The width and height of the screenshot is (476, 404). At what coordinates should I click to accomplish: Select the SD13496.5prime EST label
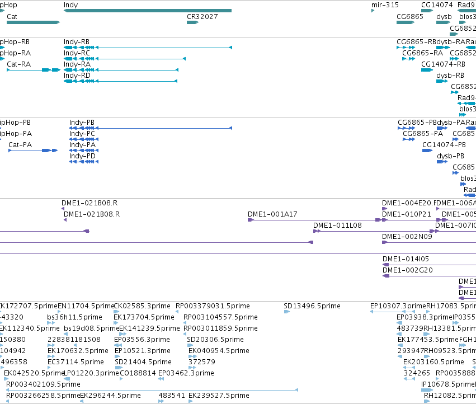click(312, 306)
